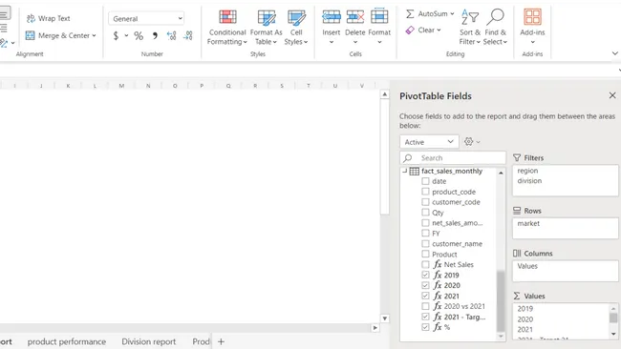Click Decrease Decimal icon
Screen dimensions: 621x349
tap(188, 35)
